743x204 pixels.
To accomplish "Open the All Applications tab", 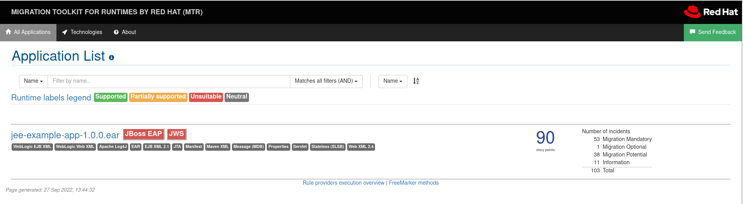I will click(28, 32).
